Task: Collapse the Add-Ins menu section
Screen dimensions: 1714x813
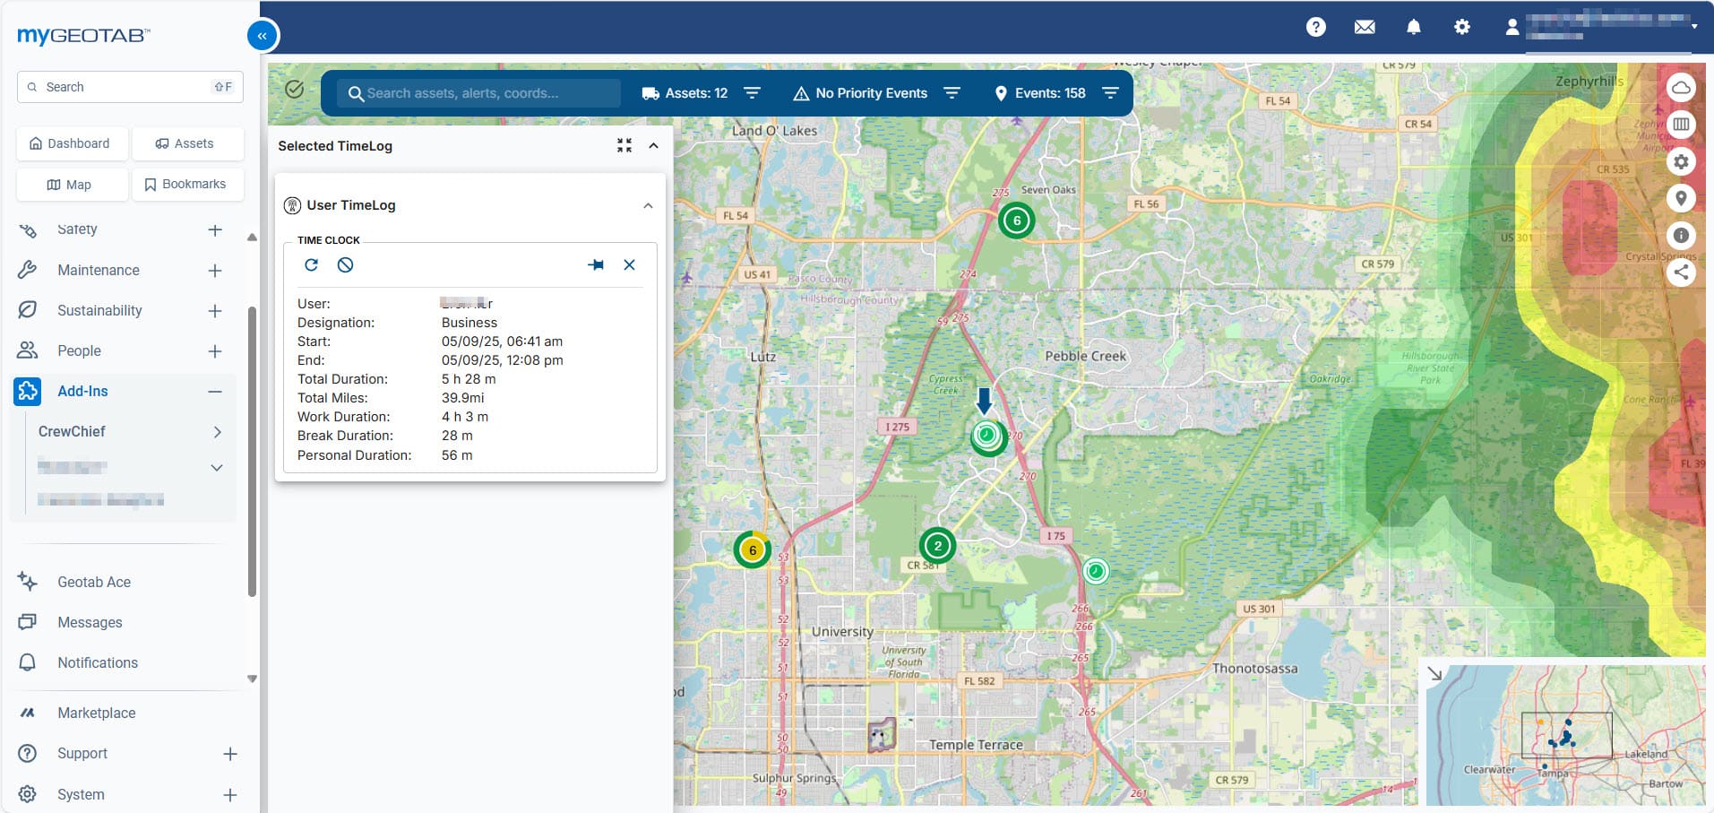Action: (x=215, y=392)
